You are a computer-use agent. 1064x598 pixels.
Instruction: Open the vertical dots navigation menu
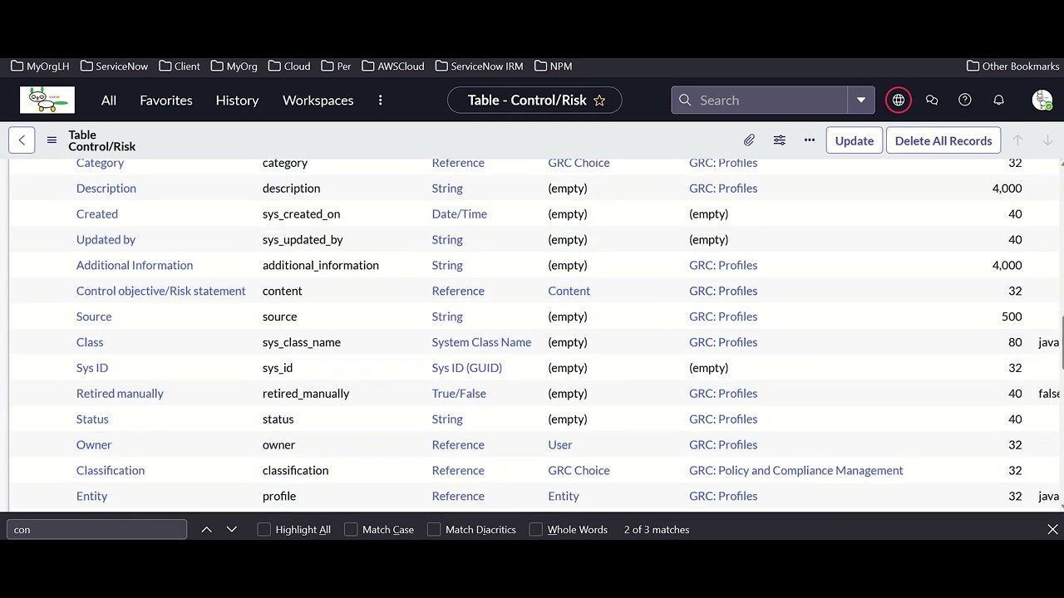point(380,100)
